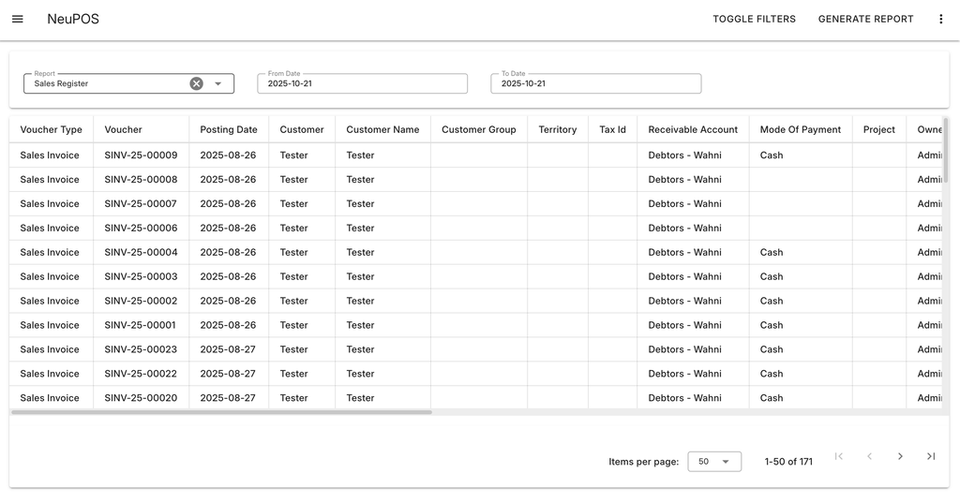This screenshot has width=960, height=503.
Task: Select voucher SINV-25-00004
Action: tap(141, 252)
